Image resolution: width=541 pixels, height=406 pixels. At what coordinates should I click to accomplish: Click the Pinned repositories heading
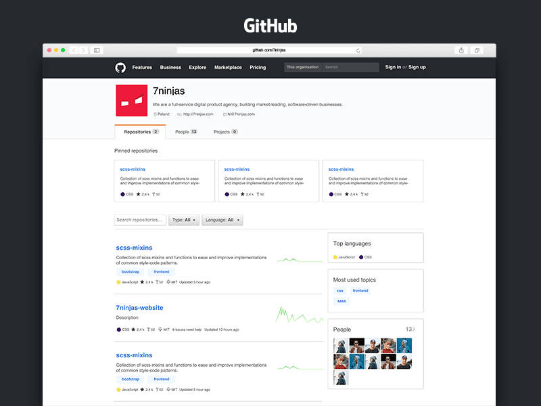pos(136,151)
